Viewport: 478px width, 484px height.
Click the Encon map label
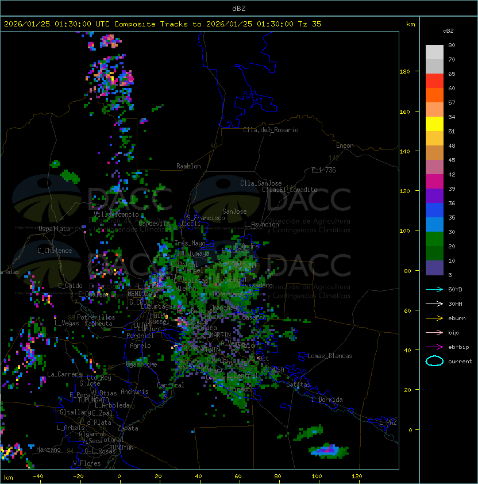pyautogui.click(x=345, y=145)
